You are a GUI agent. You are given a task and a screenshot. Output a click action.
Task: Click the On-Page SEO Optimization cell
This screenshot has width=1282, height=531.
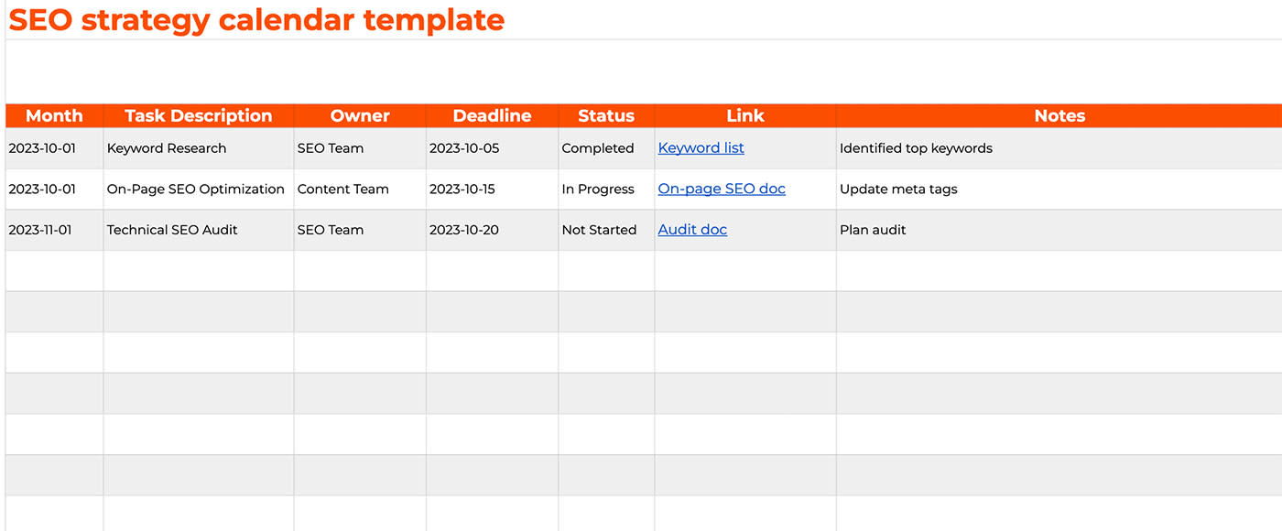[x=196, y=190]
